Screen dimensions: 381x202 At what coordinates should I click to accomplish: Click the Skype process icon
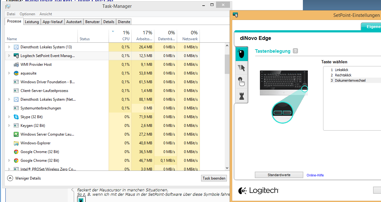pos(16,117)
